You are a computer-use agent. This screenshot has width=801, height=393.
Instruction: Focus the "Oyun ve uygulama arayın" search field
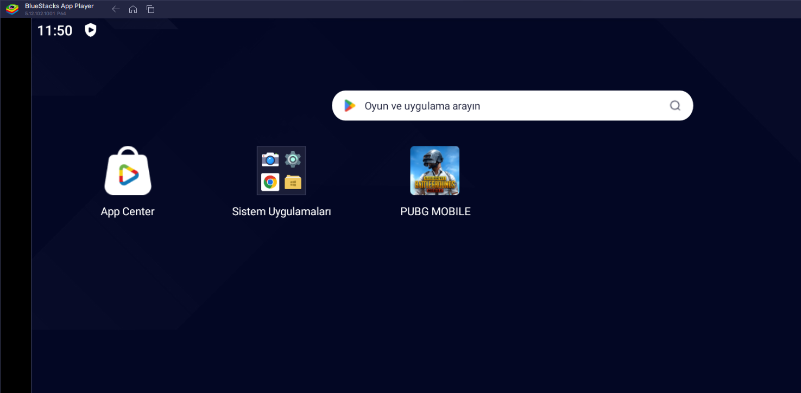pos(512,106)
